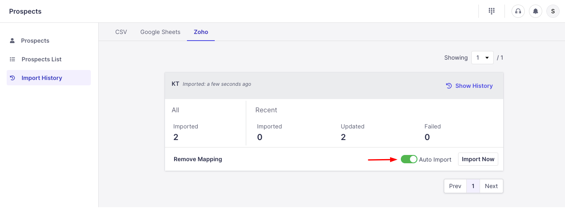Switch to the CSV tab
This screenshot has height=208, width=565.
click(121, 32)
